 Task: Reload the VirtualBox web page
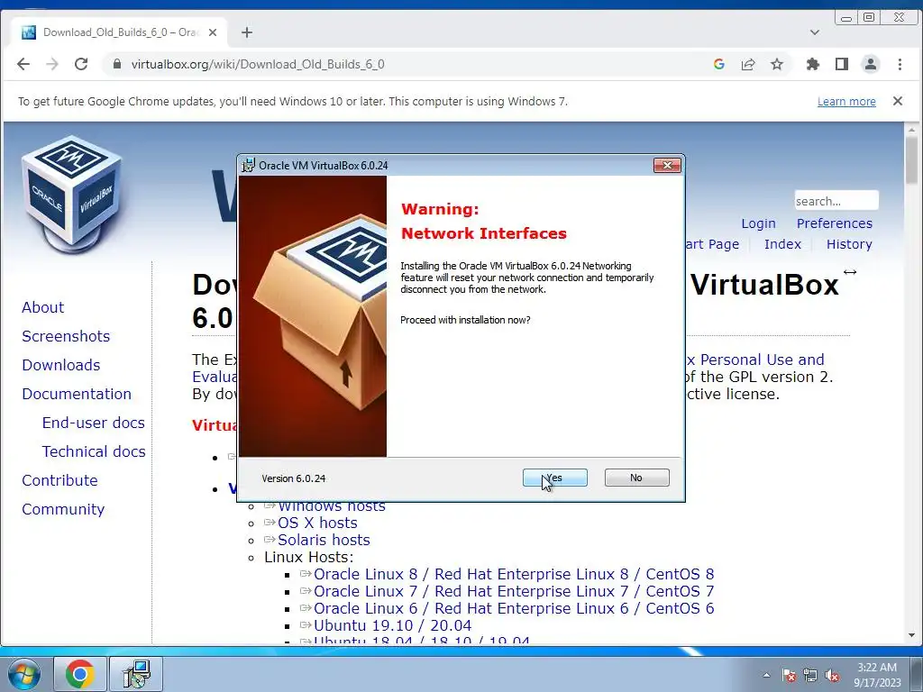point(81,64)
